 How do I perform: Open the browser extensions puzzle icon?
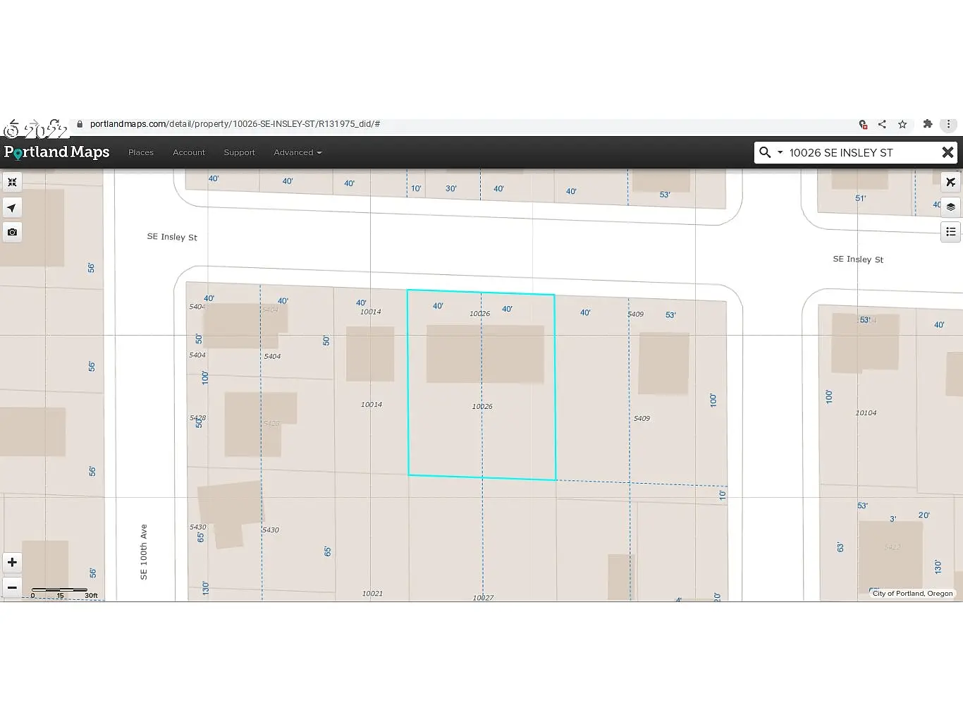click(x=928, y=124)
